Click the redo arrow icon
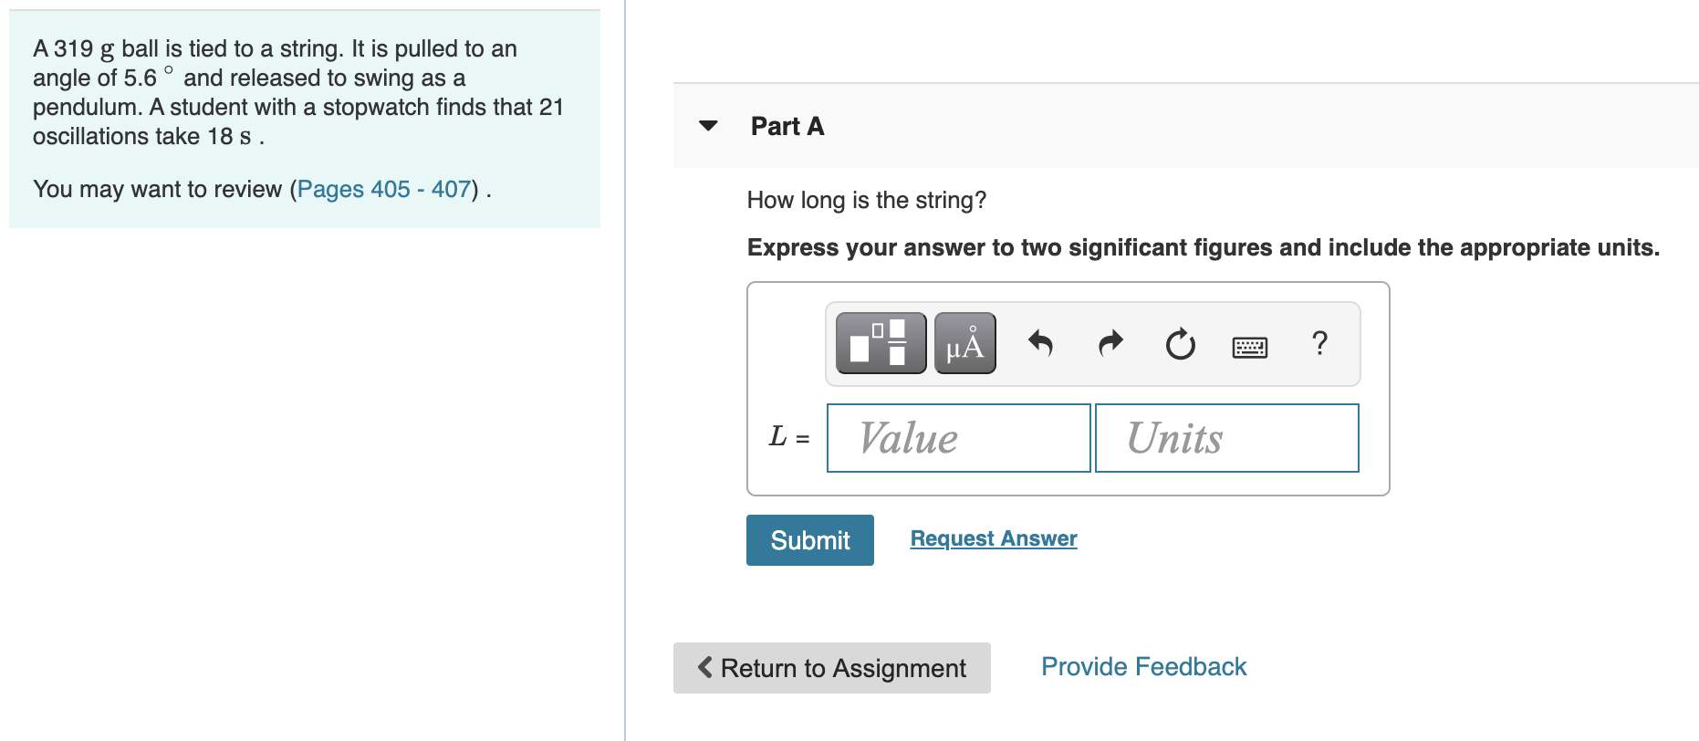This screenshot has width=1699, height=741. click(1110, 343)
